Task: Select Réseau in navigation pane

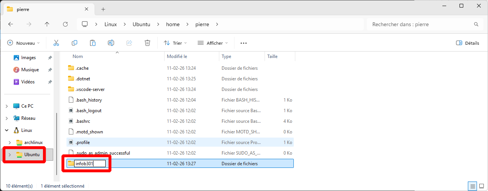Action: click(x=29, y=118)
